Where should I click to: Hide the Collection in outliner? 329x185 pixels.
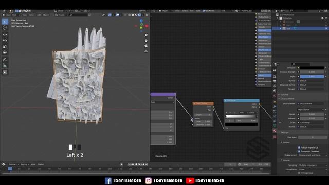[326, 18]
